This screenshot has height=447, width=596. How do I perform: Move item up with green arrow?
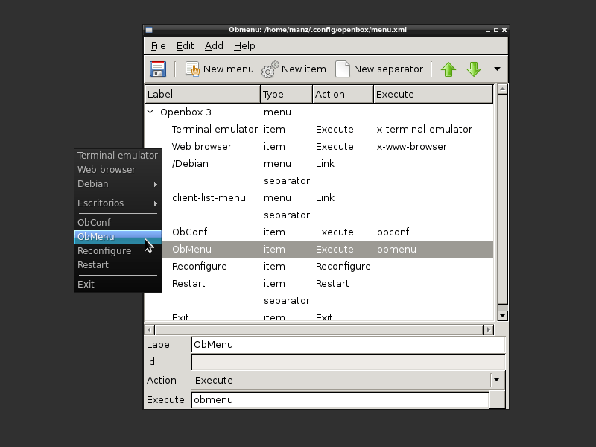pos(448,69)
